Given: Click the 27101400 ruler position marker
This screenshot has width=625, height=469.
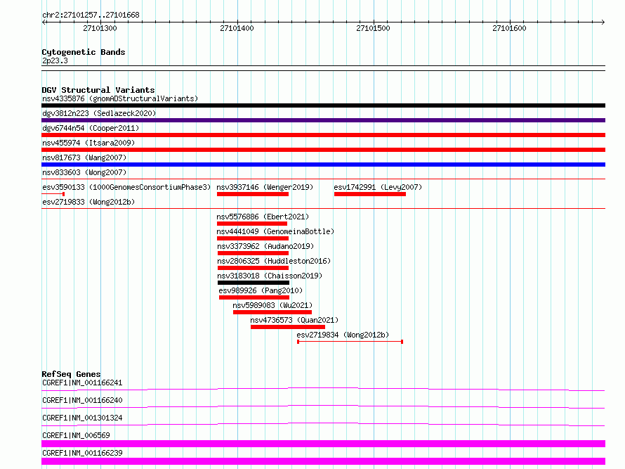Looking at the screenshot, I should tap(237, 28).
